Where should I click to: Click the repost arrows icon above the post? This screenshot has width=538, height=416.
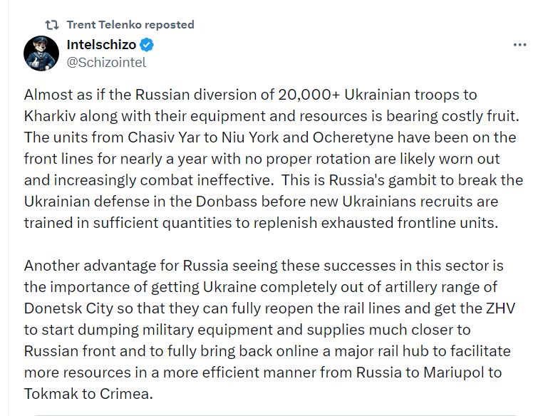pos(52,25)
